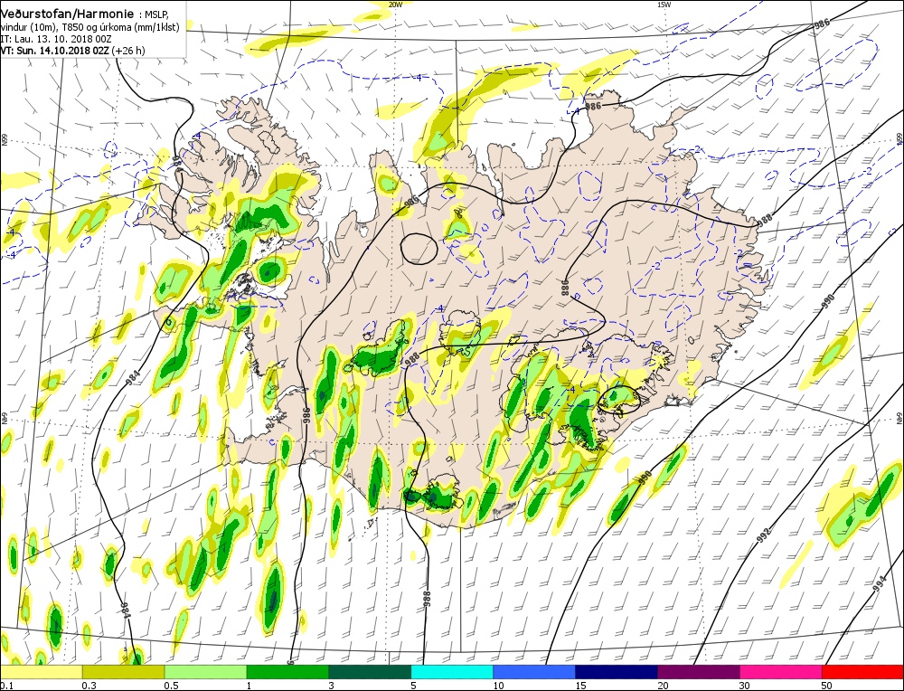Viewport: 904px width, 691px height.
Task: Click the legend value '0.3'
Action: [x=89, y=686]
